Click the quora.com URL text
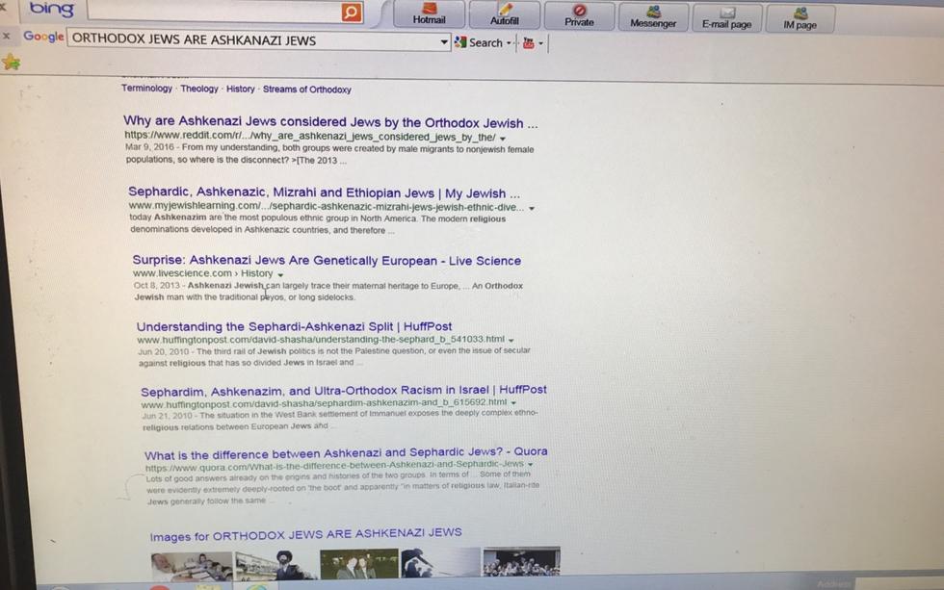The image size is (944, 590). point(335,465)
